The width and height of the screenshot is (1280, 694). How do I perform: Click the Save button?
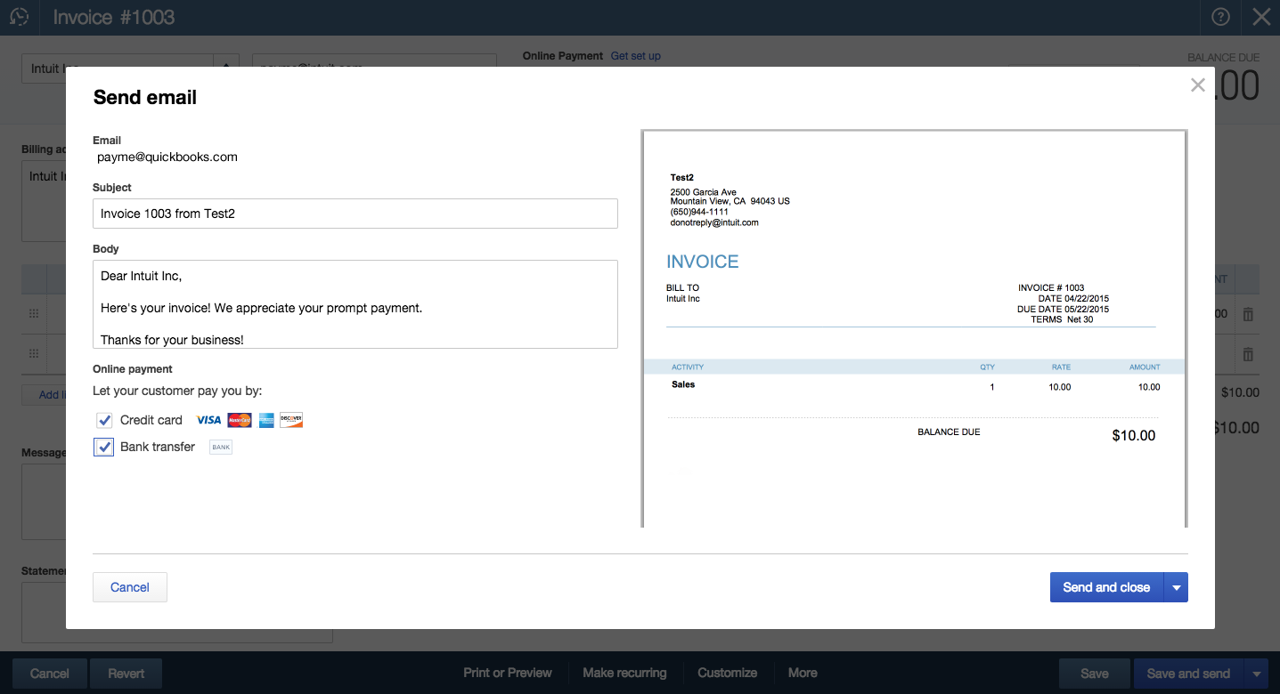pos(1095,674)
